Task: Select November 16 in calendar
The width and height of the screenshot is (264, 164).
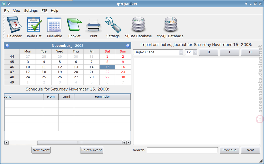Action: pos(123,67)
